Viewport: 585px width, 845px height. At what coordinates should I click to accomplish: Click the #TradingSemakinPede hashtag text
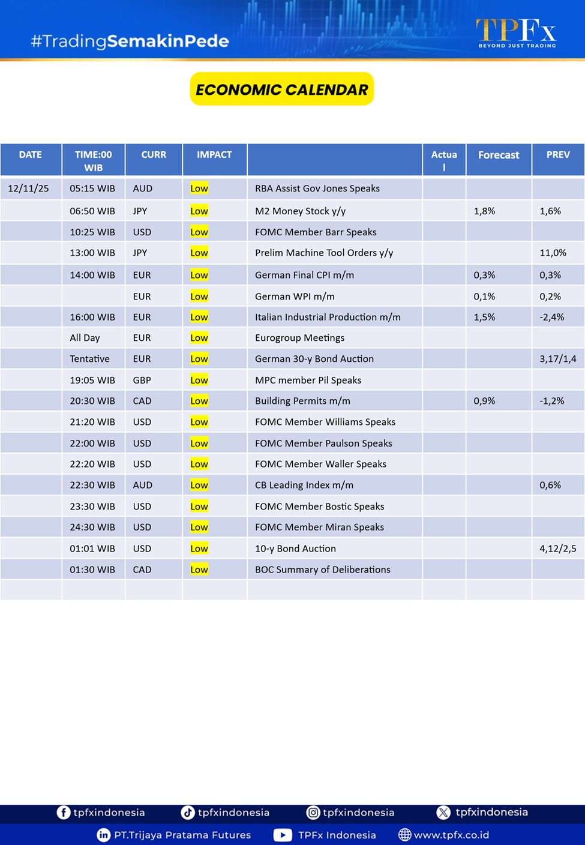(130, 41)
